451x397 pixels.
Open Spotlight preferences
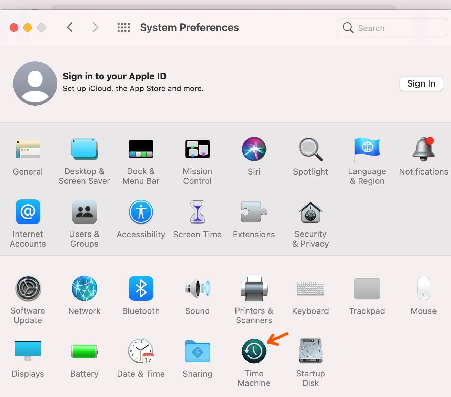[311, 149]
